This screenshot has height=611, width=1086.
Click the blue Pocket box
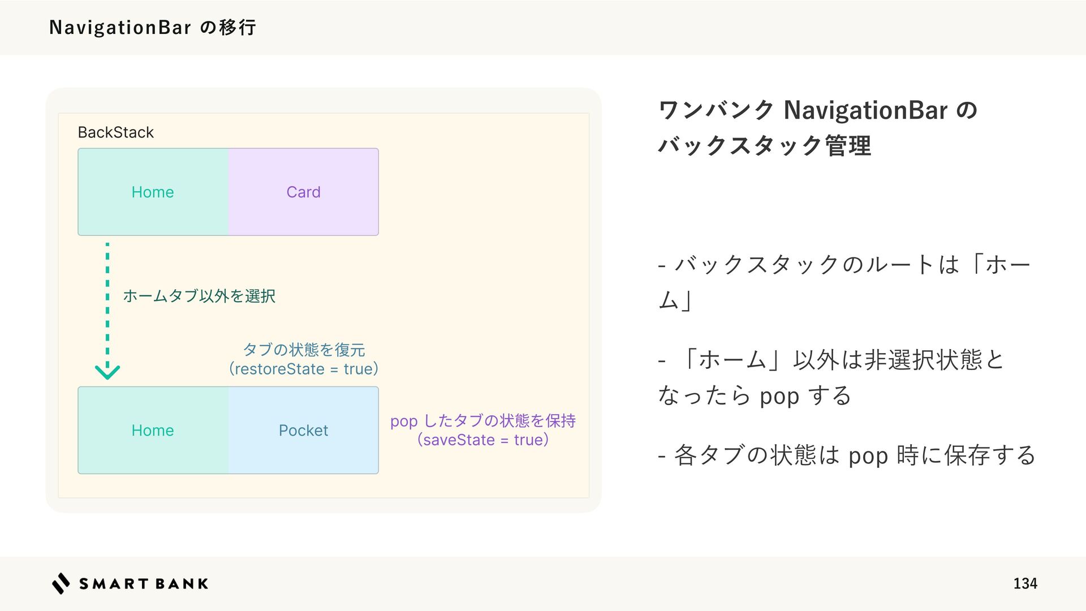pos(304,430)
